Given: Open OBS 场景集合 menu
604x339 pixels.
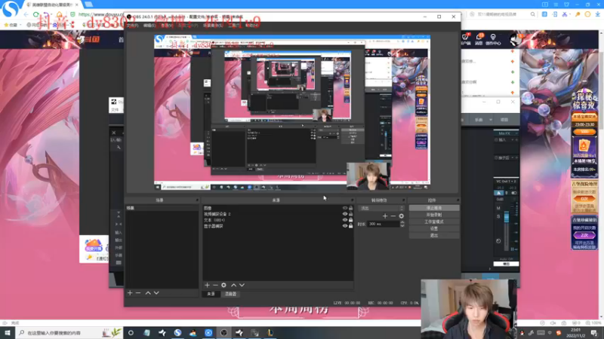Looking at the screenshot, I should pyautogui.click(x=212, y=26).
